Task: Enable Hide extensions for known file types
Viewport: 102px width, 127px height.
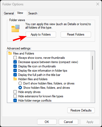Action: 15,96
